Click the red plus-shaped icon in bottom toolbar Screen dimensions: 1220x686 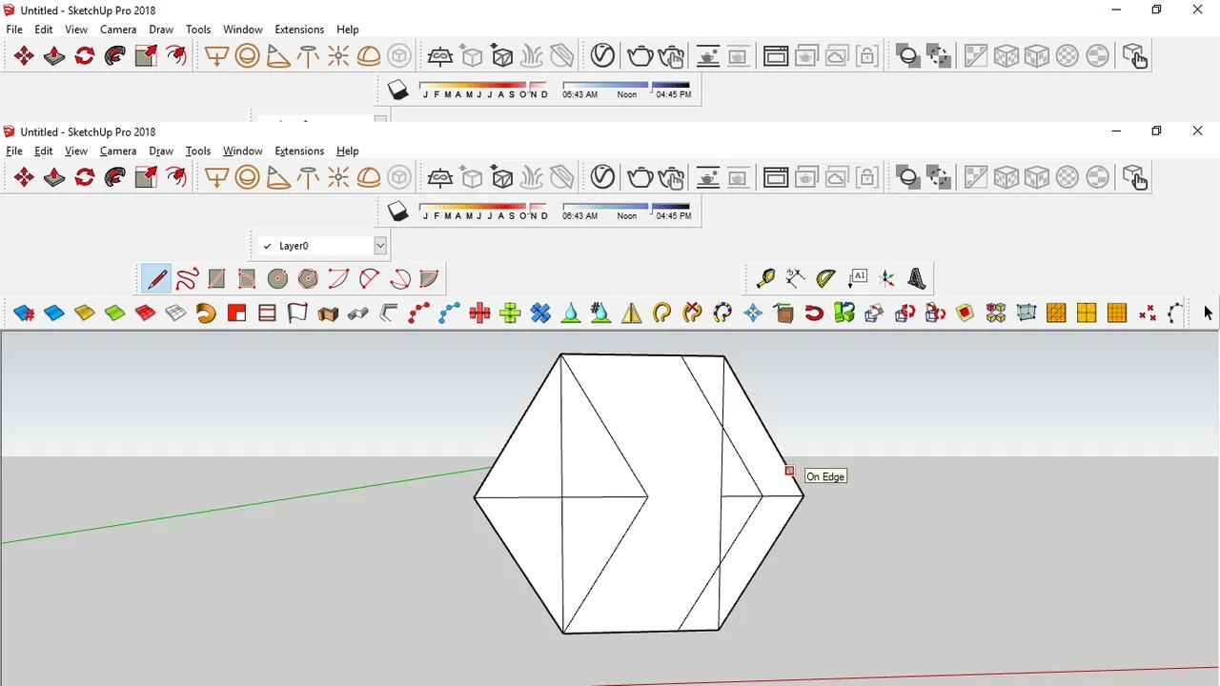(479, 313)
